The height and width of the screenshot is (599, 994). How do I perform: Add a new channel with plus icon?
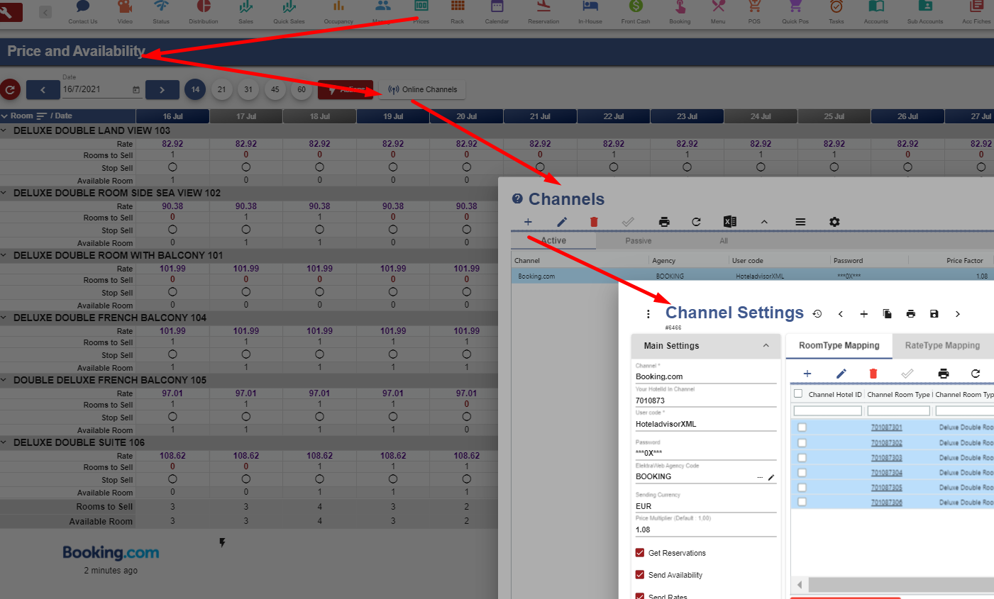528,222
